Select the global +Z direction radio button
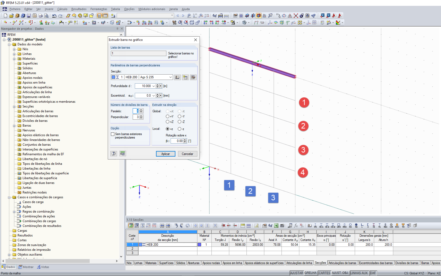This screenshot has height=276, width=441. pyautogui.click(x=167, y=122)
